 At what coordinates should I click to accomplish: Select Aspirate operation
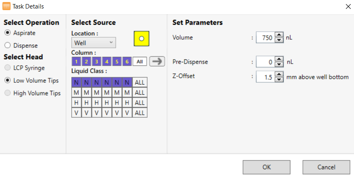pyautogui.click(x=7, y=33)
